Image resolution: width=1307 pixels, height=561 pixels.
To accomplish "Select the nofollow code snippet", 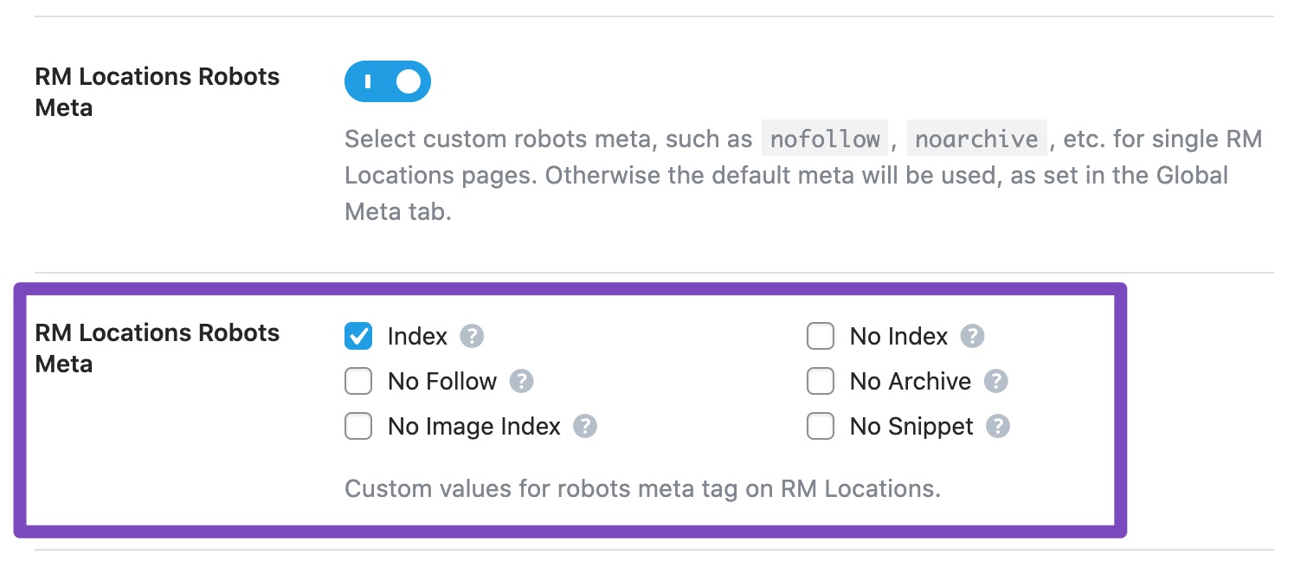I will click(824, 139).
